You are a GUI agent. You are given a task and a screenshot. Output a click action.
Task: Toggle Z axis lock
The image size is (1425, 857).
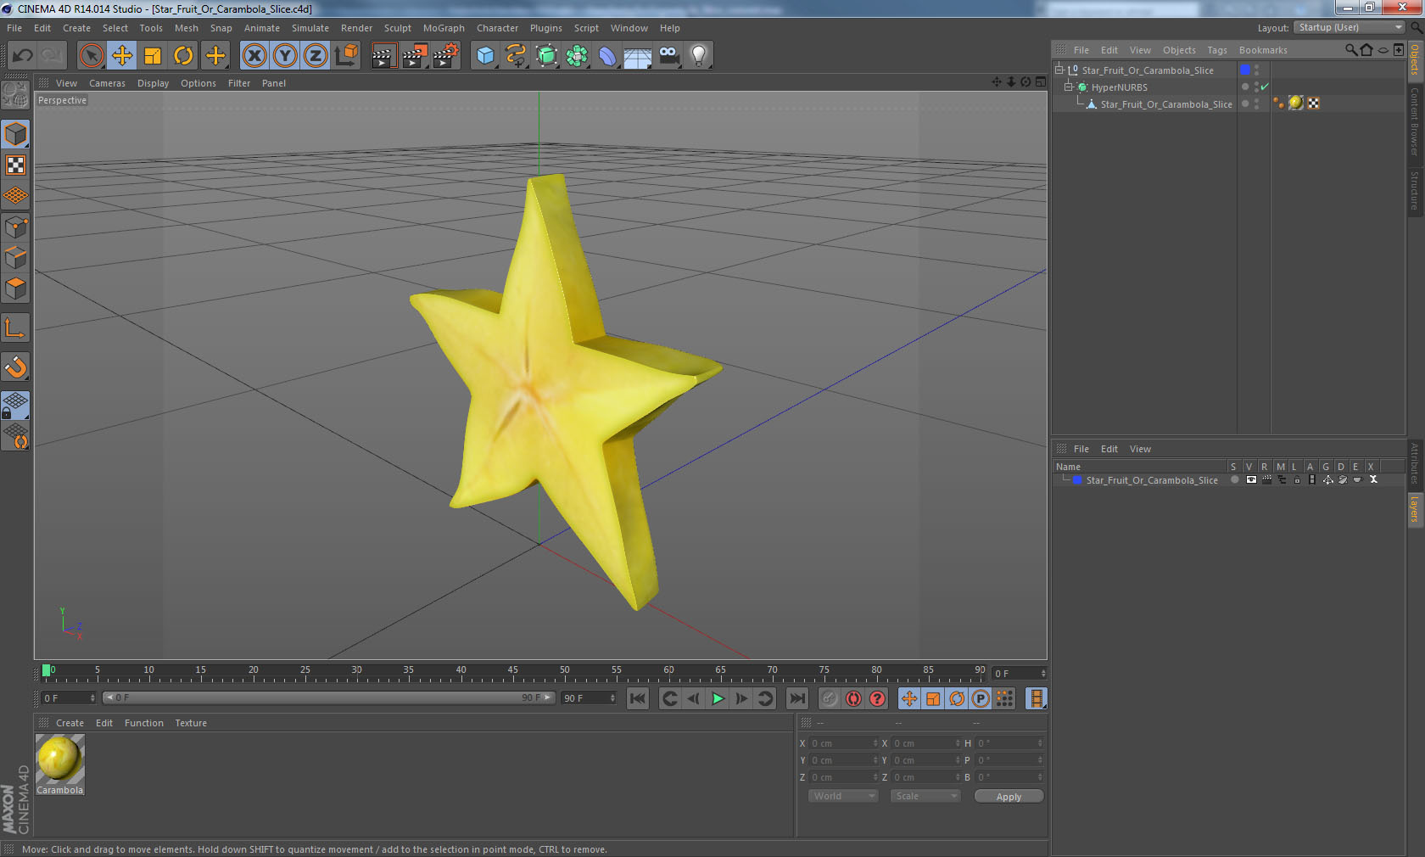tap(316, 56)
